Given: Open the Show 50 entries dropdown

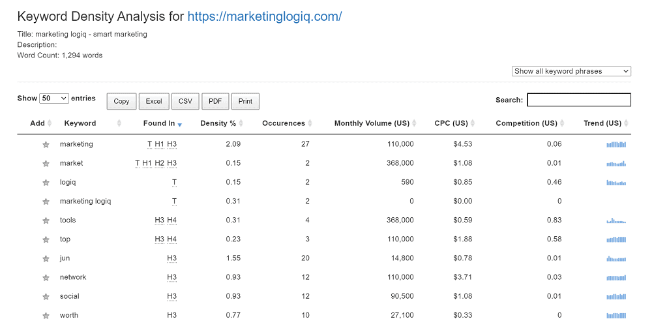Looking at the screenshot, I should coord(54,98).
